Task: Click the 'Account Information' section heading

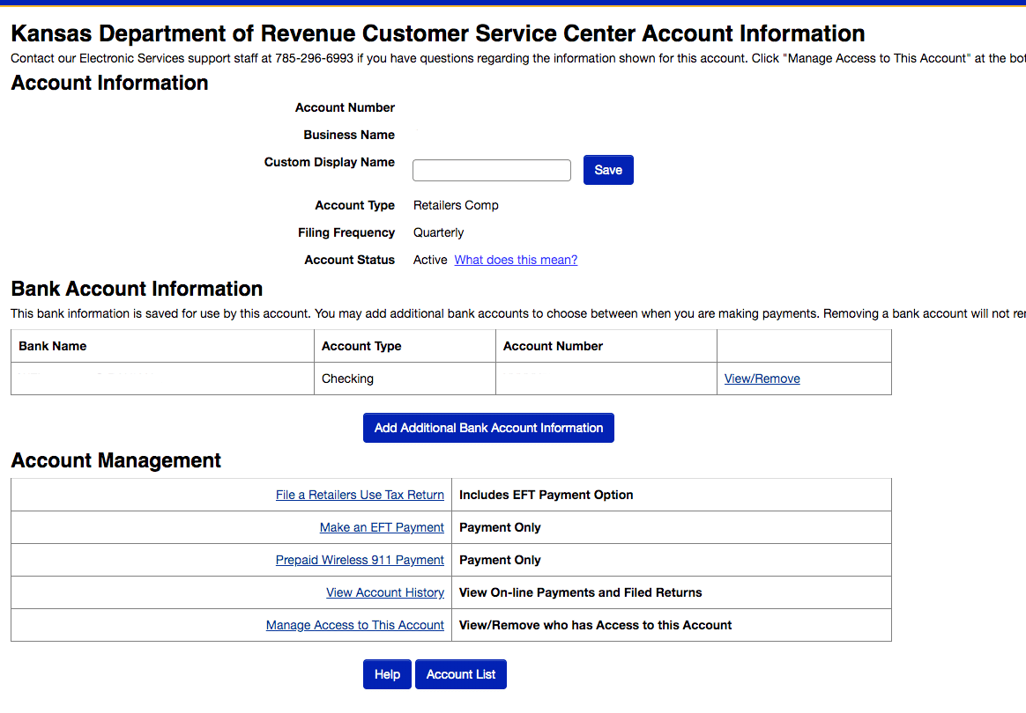Action: 109,83
